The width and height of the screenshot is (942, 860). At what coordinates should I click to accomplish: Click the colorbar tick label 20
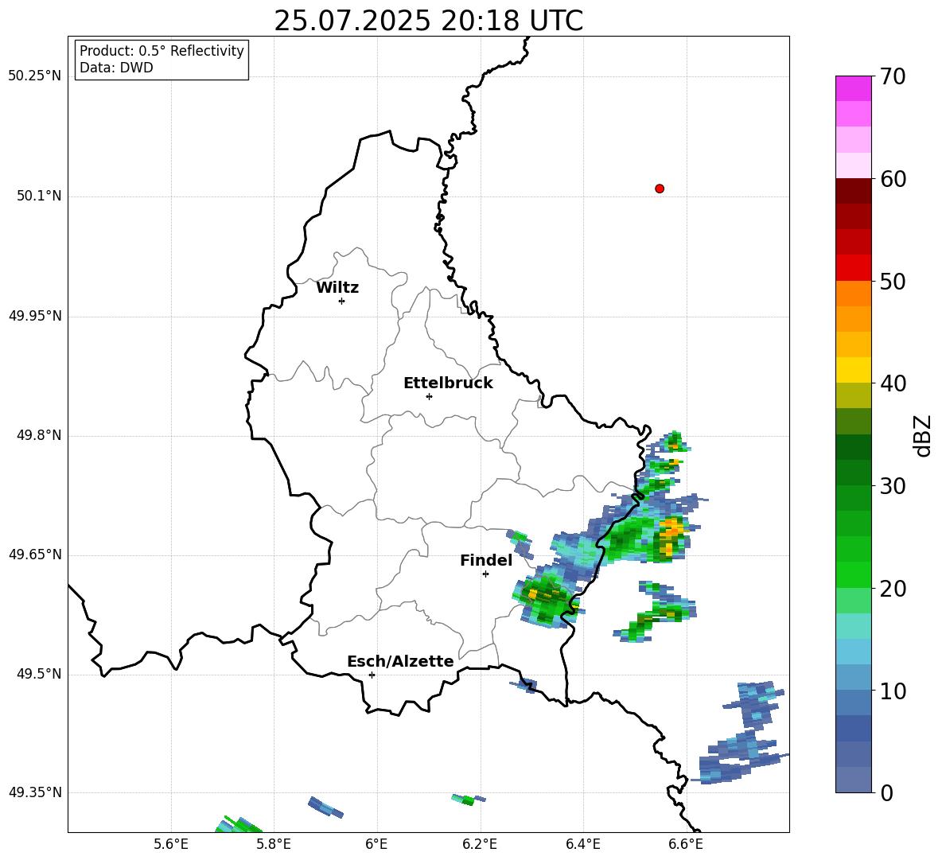coord(893,589)
